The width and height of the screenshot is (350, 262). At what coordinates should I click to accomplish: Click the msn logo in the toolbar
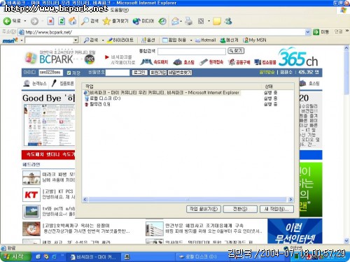(10, 41)
